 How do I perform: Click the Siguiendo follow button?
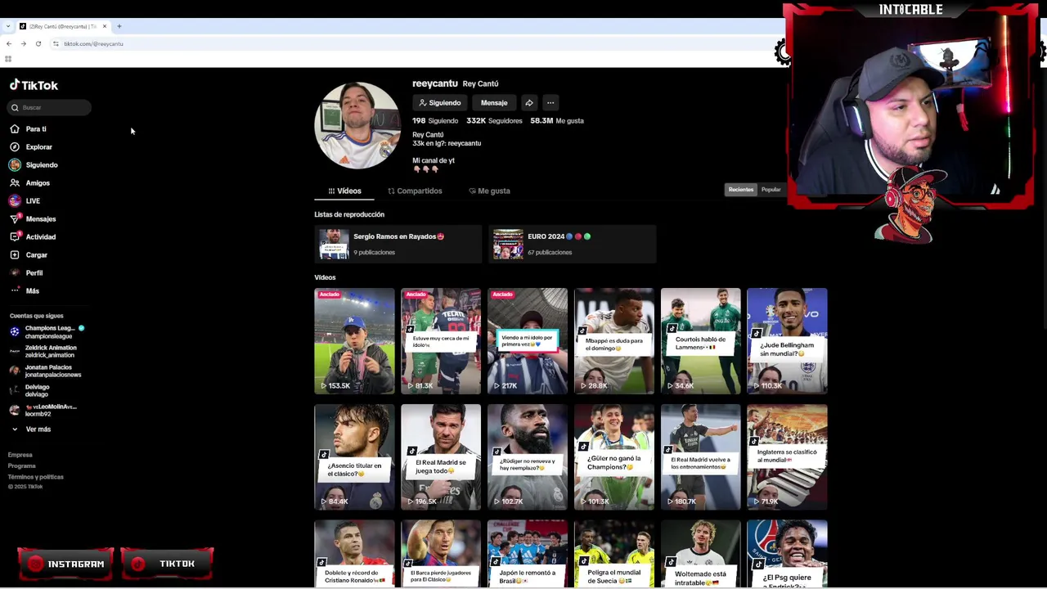point(440,103)
